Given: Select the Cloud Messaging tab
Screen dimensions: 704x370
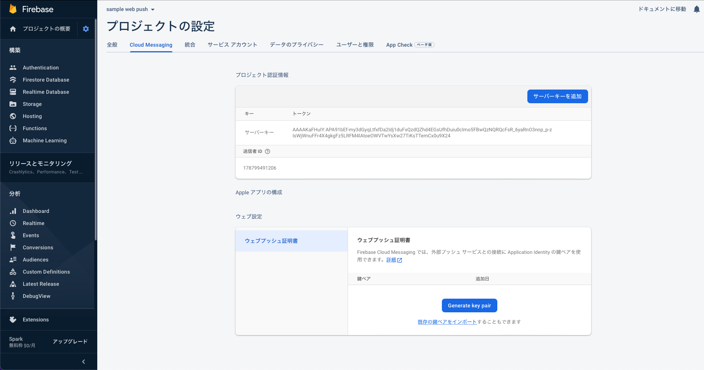Looking at the screenshot, I should pyautogui.click(x=151, y=45).
